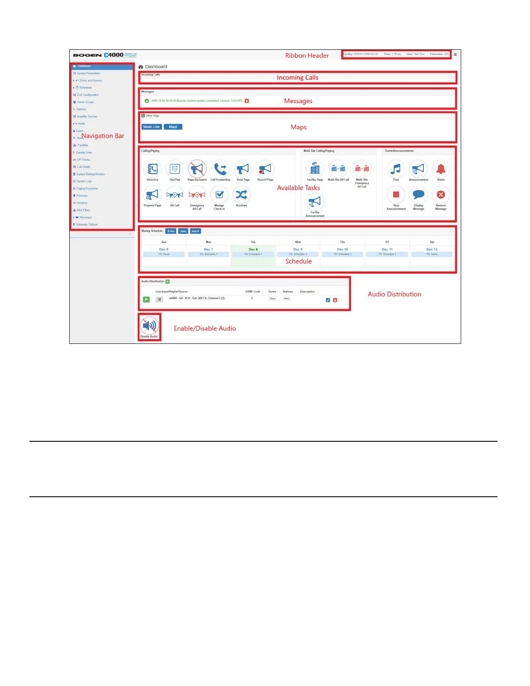Expand the Audio navigation item
Viewport: 530px width, 686px height.
click(x=74, y=124)
